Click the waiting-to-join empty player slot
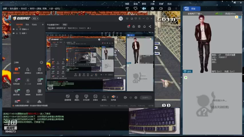This screenshot has height=137, width=244. [212, 104]
